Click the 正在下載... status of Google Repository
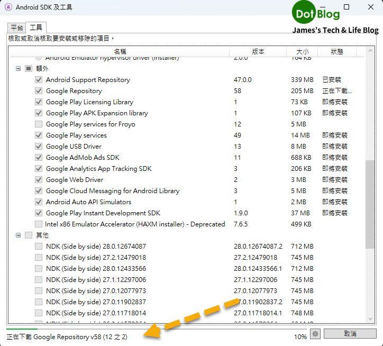Viewport: 383px width, 346px height. [337, 91]
